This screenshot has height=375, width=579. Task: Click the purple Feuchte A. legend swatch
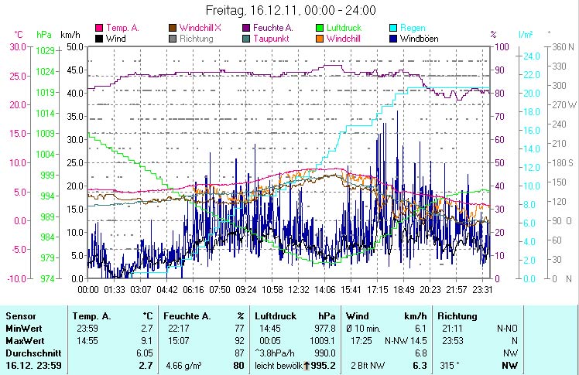coord(247,28)
